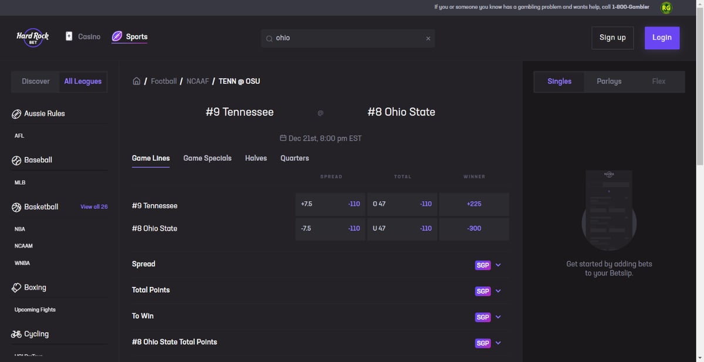The width and height of the screenshot is (704, 362).
Task: Bet Tennessee to win at +225
Action: click(x=474, y=204)
